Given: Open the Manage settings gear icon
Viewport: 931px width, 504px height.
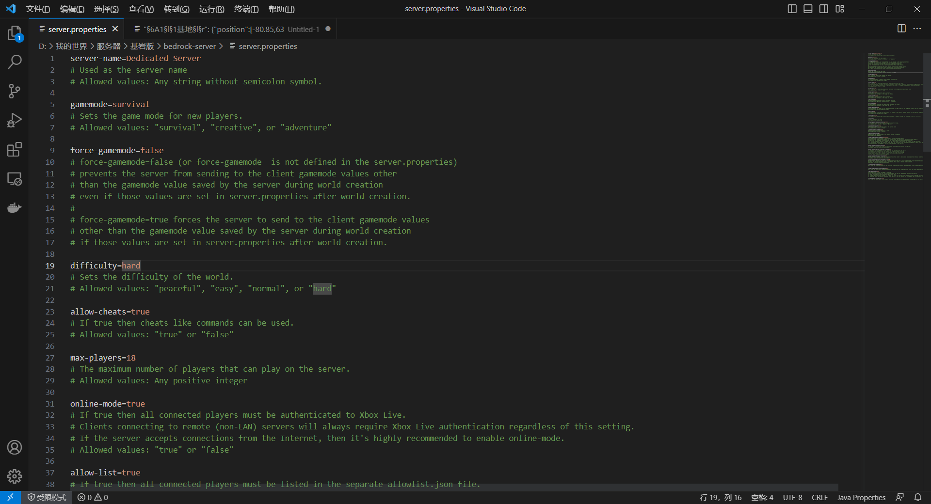Looking at the screenshot, I should (x=15, y=477).
